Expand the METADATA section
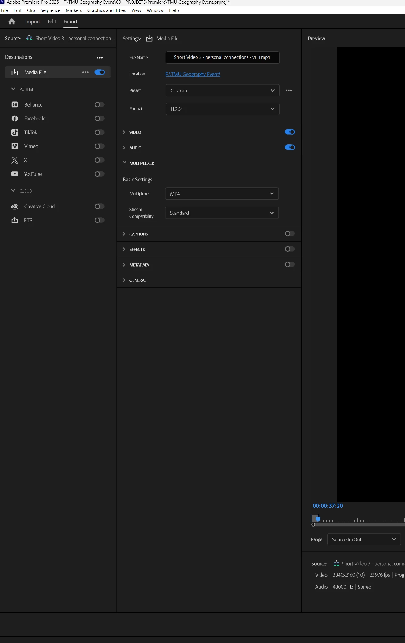405x643 pixels. coord(124,265)
